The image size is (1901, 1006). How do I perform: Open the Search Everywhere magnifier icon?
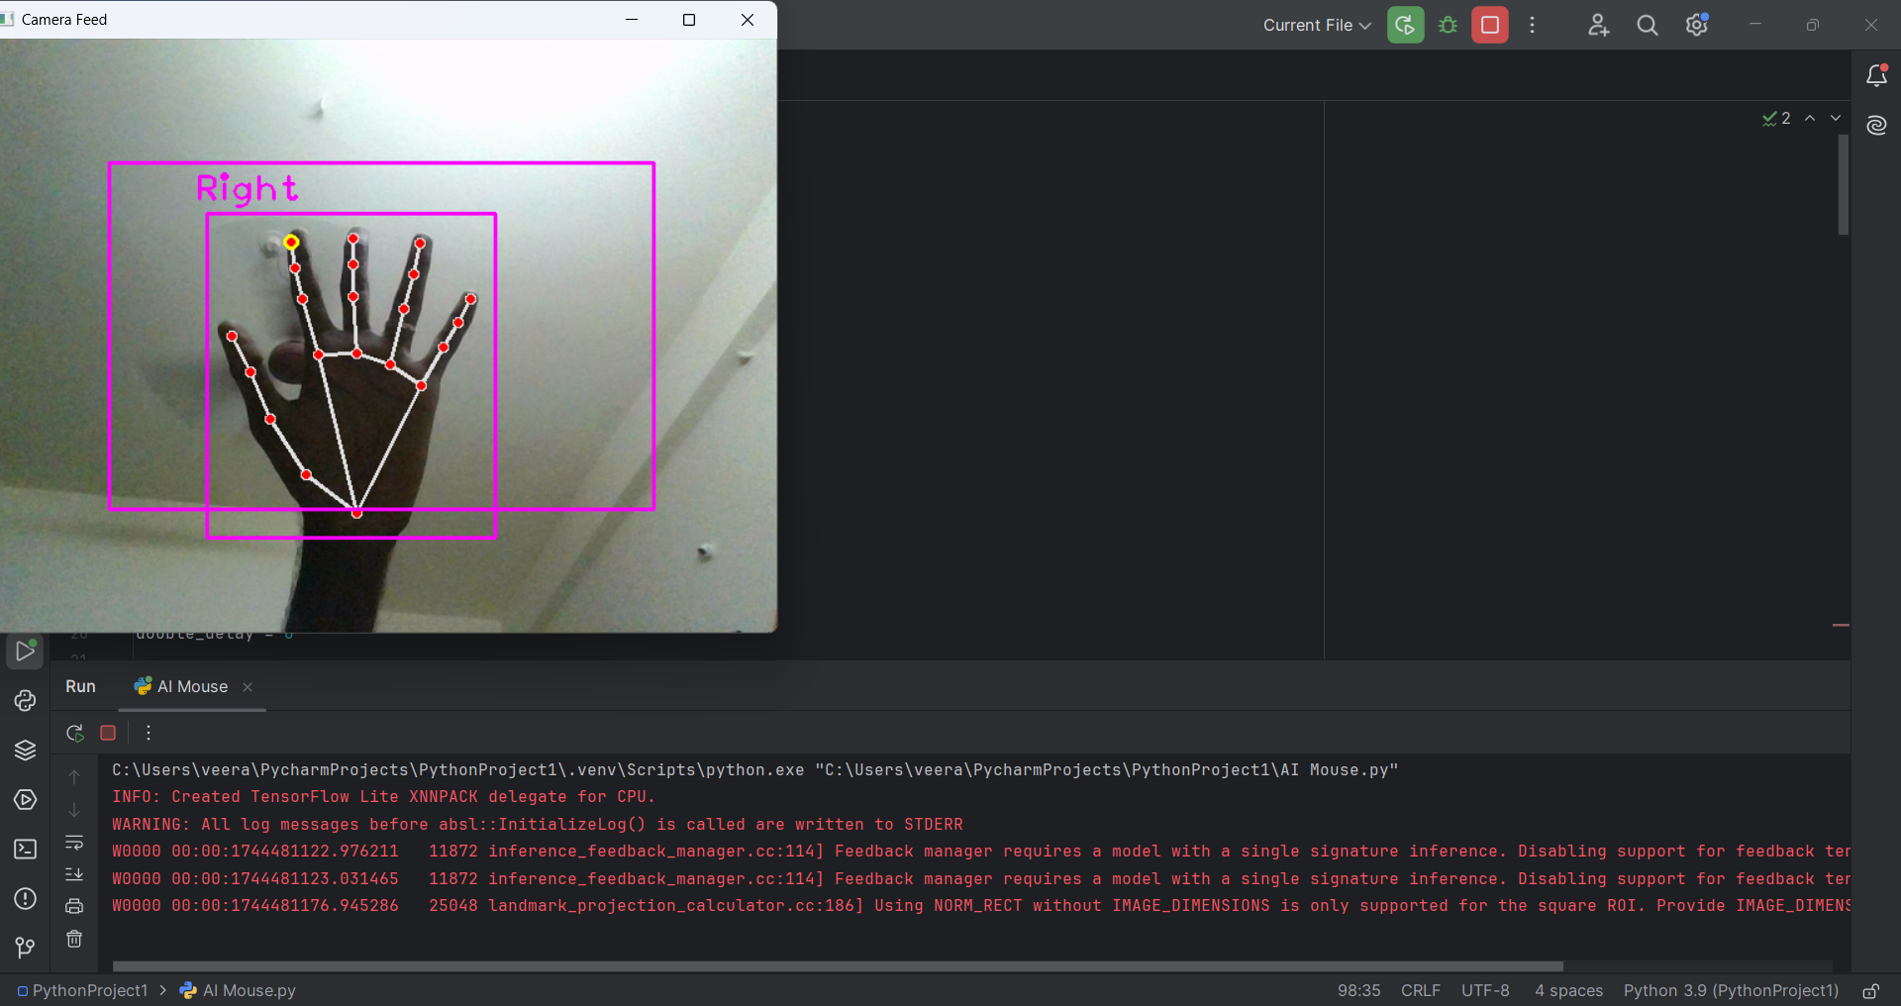[1647, 25]
